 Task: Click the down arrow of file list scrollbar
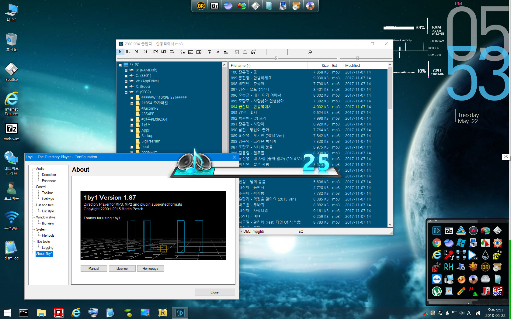pyautogui.click(x=390, y=225)
